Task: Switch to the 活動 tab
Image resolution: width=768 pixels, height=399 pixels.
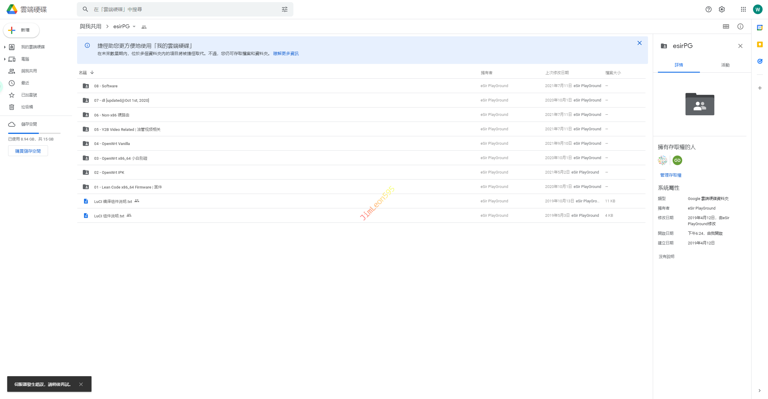Action: tap(725, 65)
